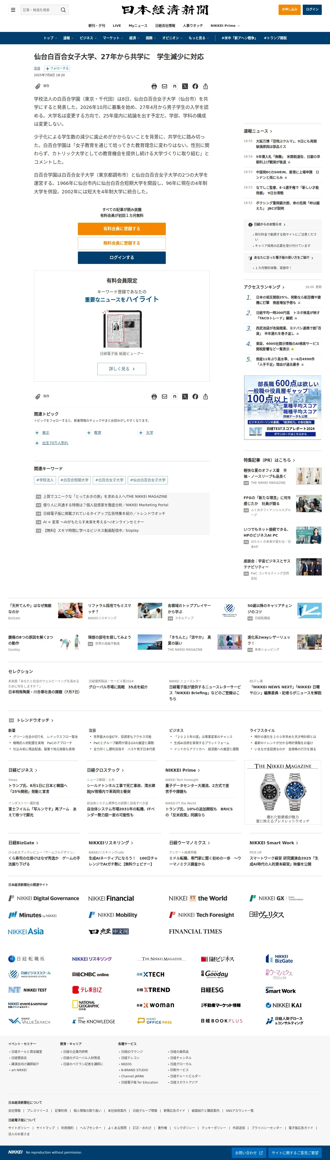330x1160 pixels.
Task: Follow the 出生70万人割れ topic with its plus button
Action: [x=37, y=443]
